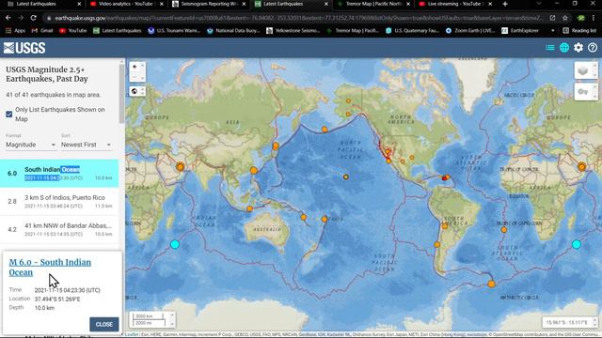
Task: Open the map layers control
Action: point(583,71)
